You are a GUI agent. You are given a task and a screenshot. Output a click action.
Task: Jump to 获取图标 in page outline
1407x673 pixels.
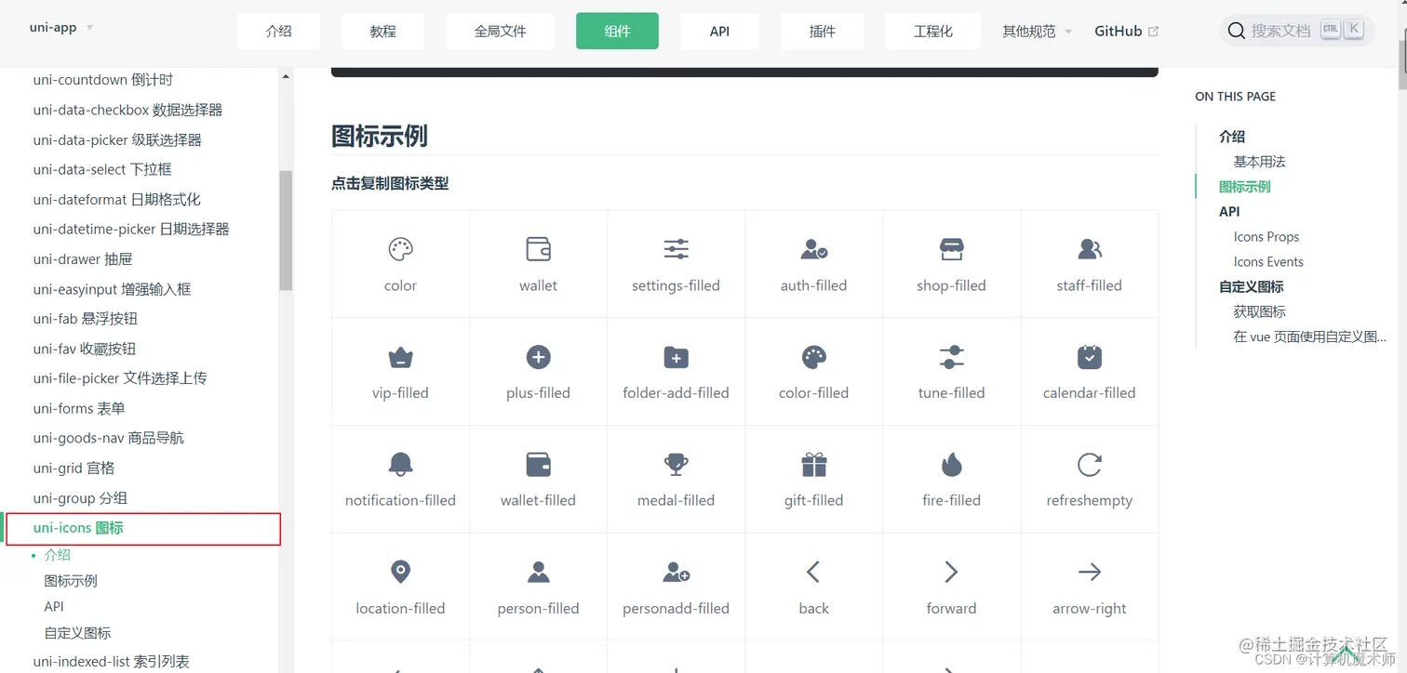[1259, 312]
